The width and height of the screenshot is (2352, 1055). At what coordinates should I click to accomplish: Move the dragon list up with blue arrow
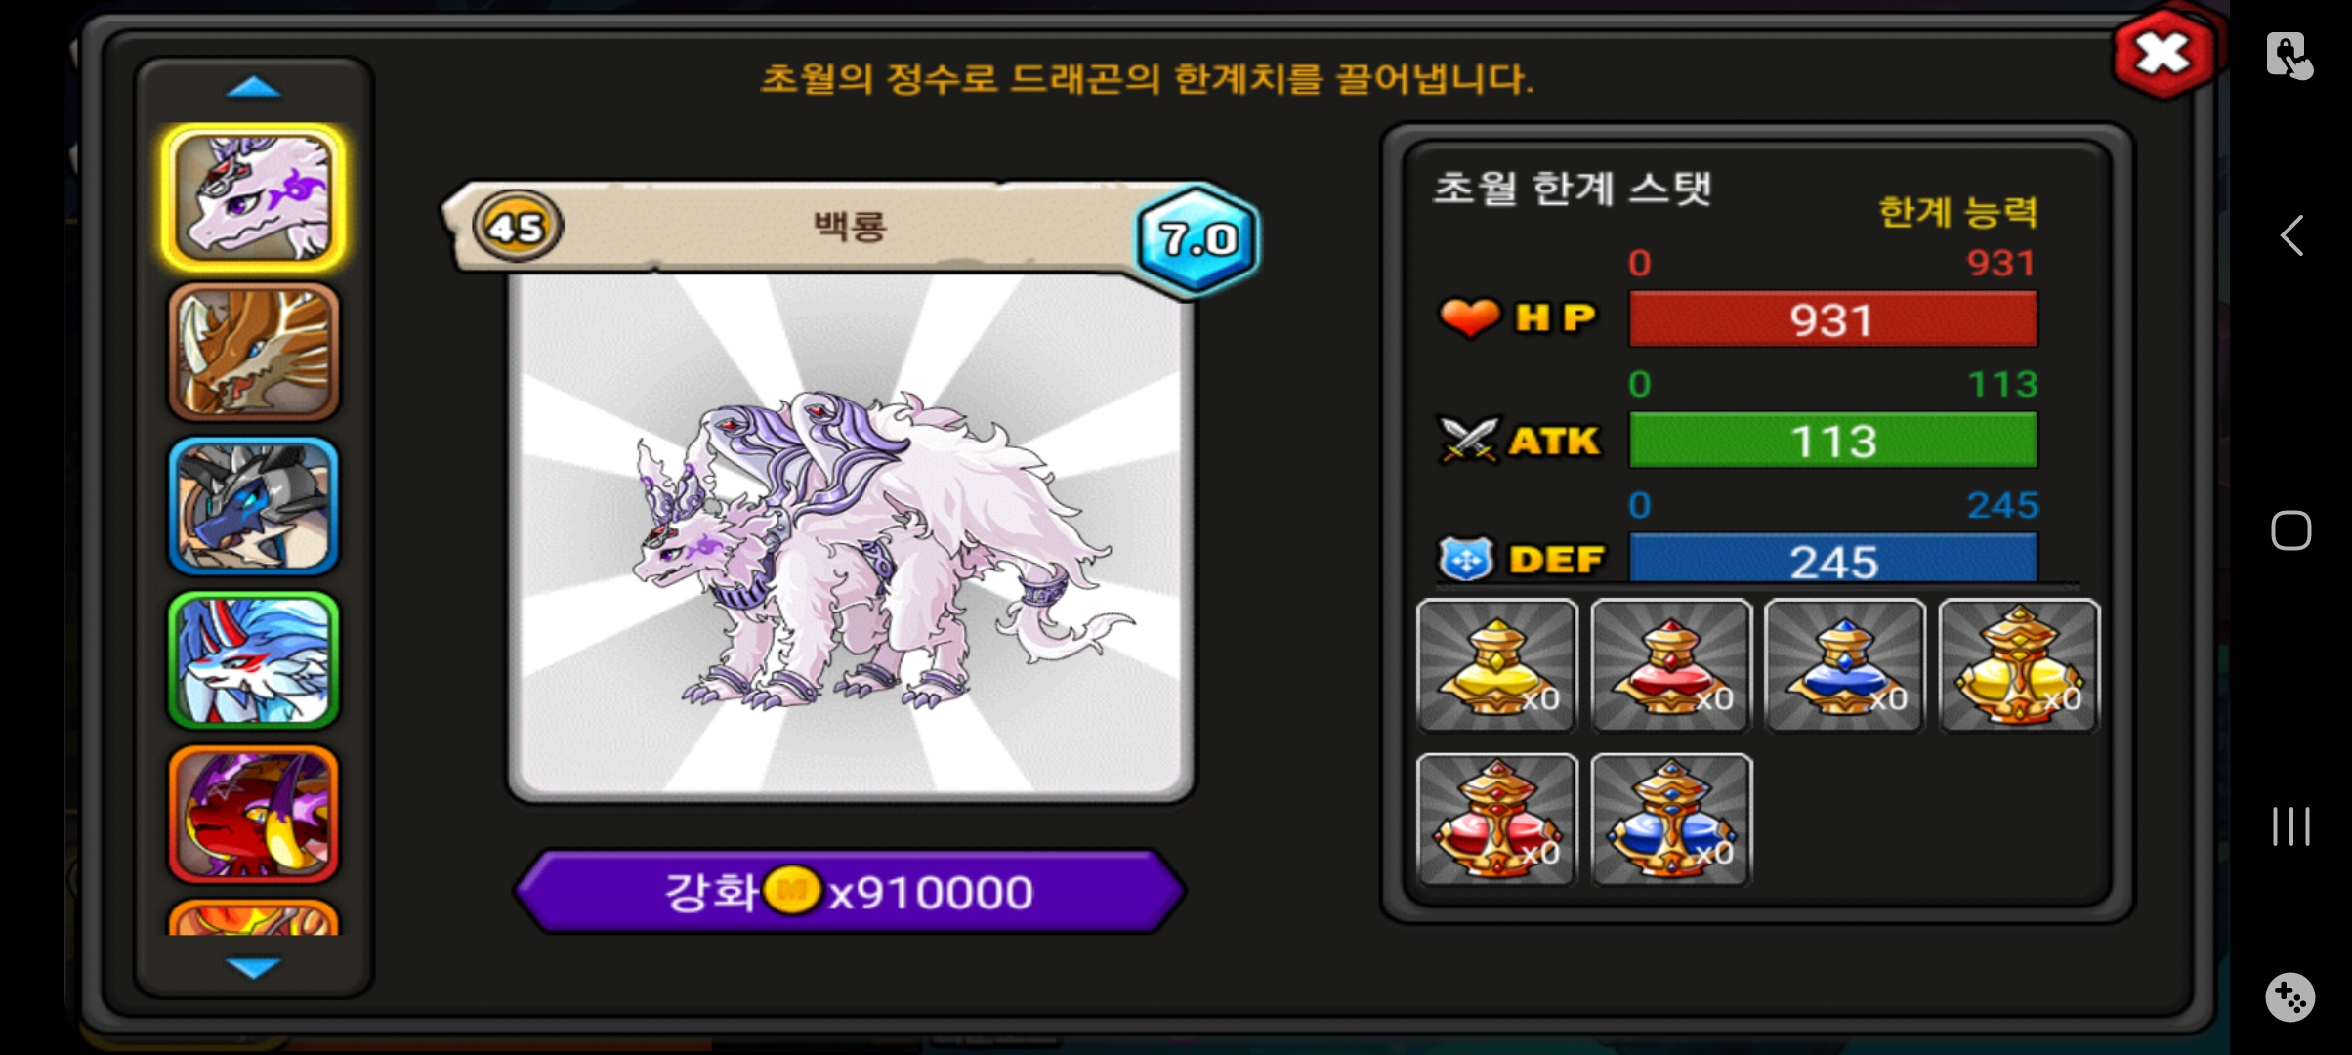click(x=253, y=88)
